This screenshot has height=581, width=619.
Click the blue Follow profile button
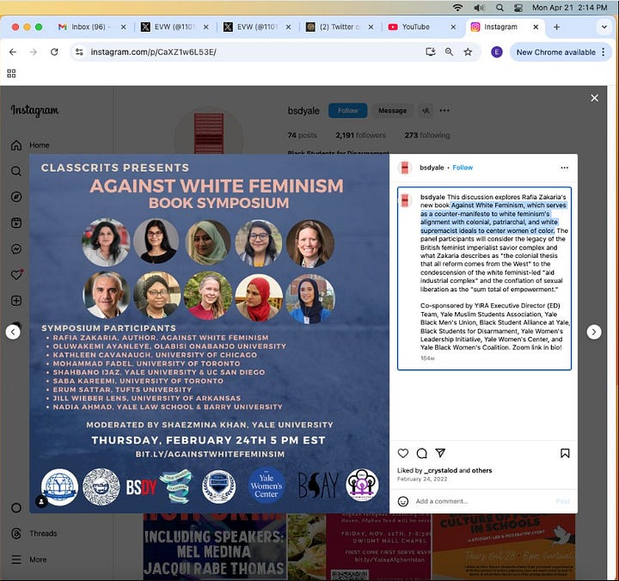pos(348,111)
